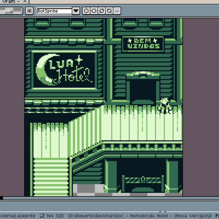Open the symmetry options ellipsis button
This screenshot has width=219, height=219.
click(x=117, y=11)
